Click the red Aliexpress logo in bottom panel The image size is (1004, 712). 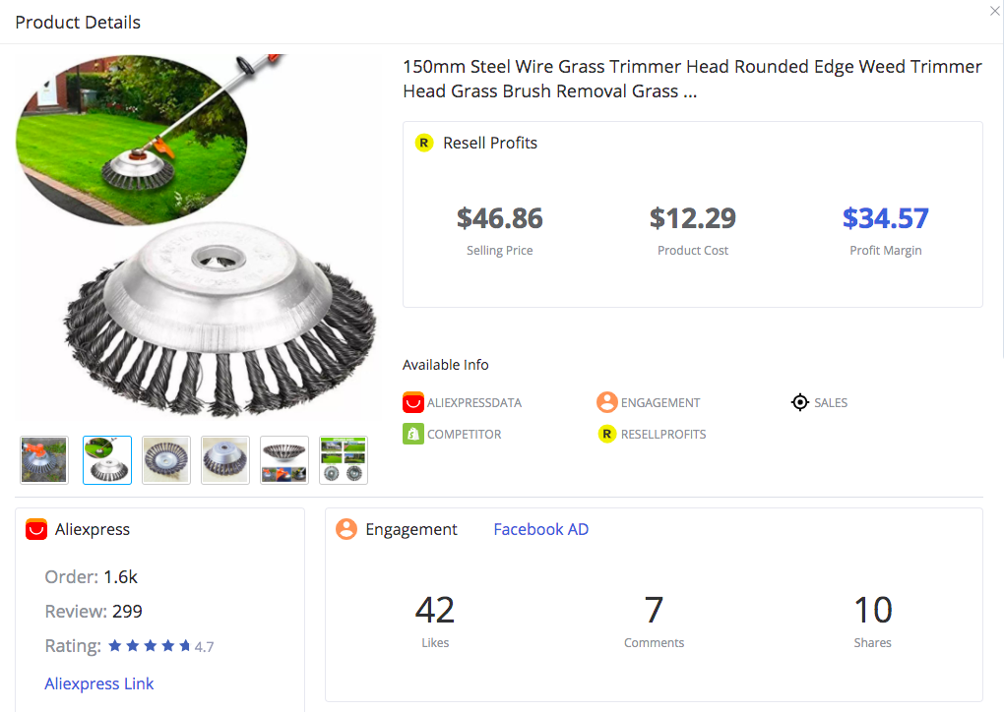(x=36, y=529)
